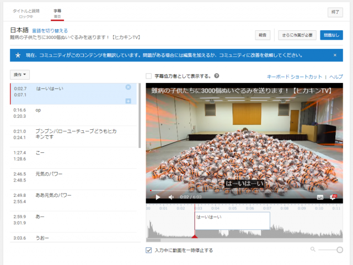The width and height of the screenshot is (353, 265).
Task: Click さらに作業が必要 button
Action: [x=297, y=35]
